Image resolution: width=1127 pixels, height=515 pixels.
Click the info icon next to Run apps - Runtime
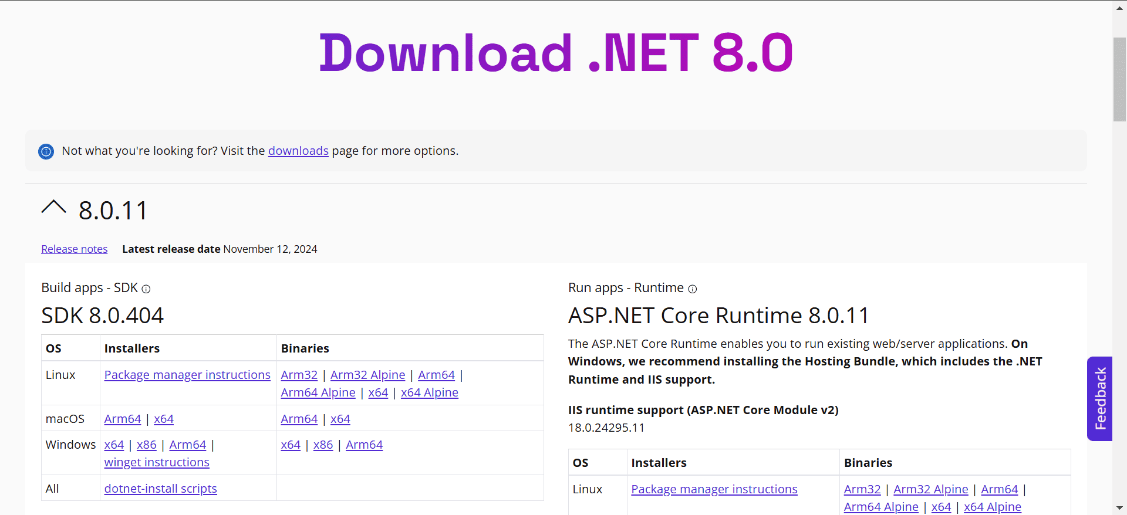click(x=693, y=289)
